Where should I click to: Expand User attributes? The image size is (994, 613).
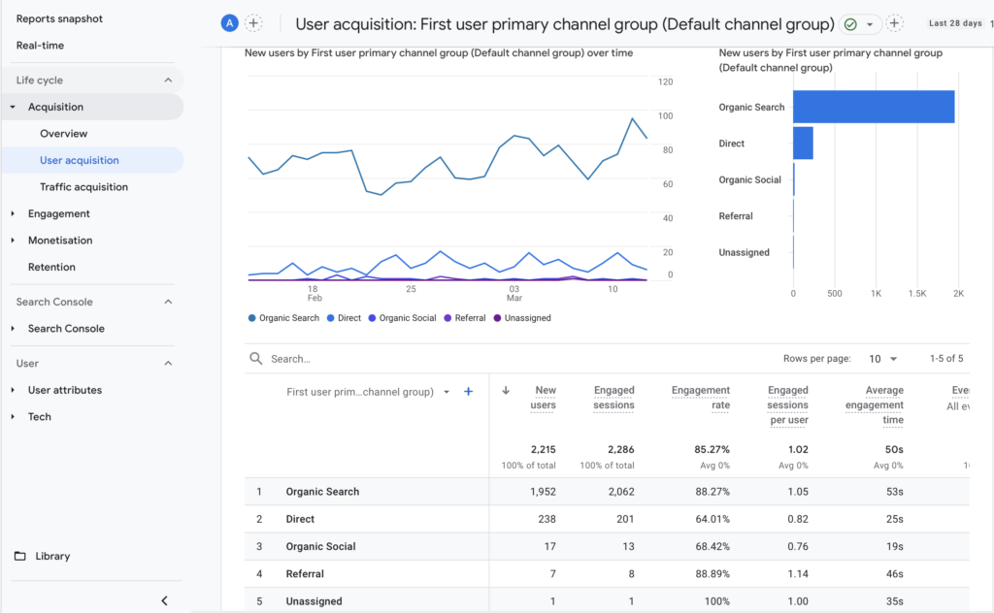(x=13, y=390)
